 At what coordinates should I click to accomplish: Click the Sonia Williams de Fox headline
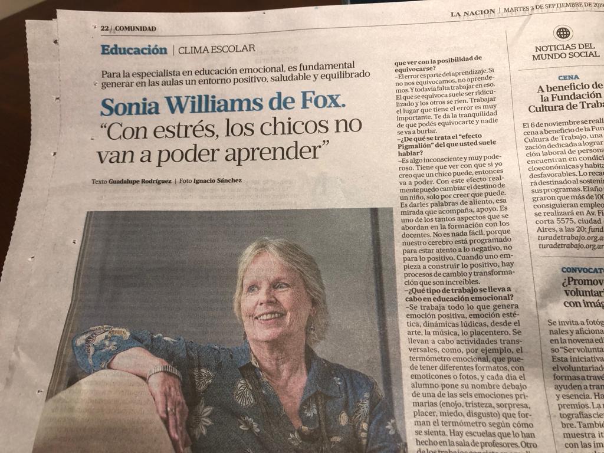point(223,104)
